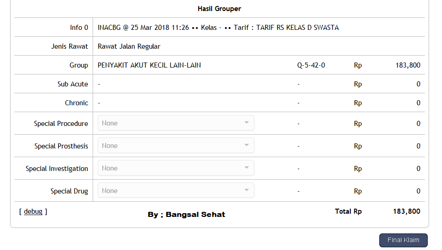Click the Special Investigation label
This screenshot has width=442, height=250.
tap(57, 169)
